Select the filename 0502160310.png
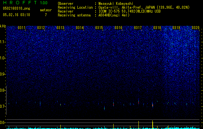 click(16, 9)
